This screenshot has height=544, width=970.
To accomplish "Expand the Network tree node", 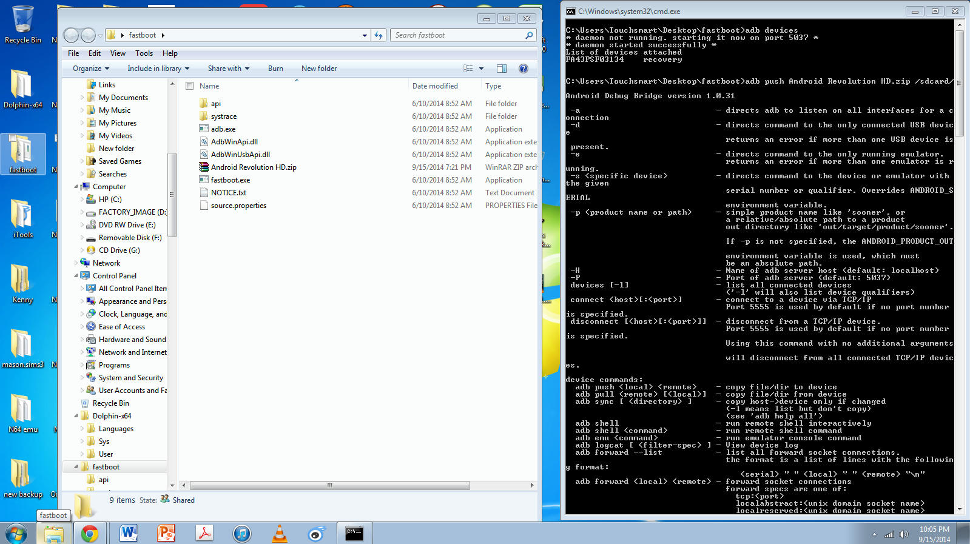I will click(x=76, y=263).
